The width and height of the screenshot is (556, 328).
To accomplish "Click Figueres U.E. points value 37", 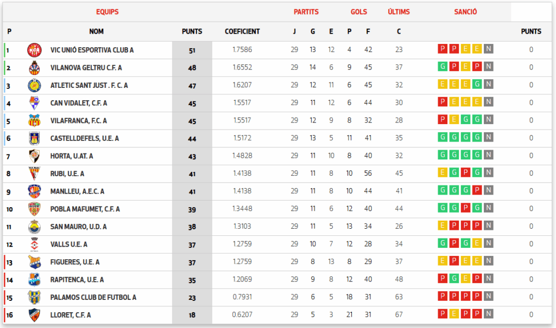I will pyautogui.click(x=192, y=262).
